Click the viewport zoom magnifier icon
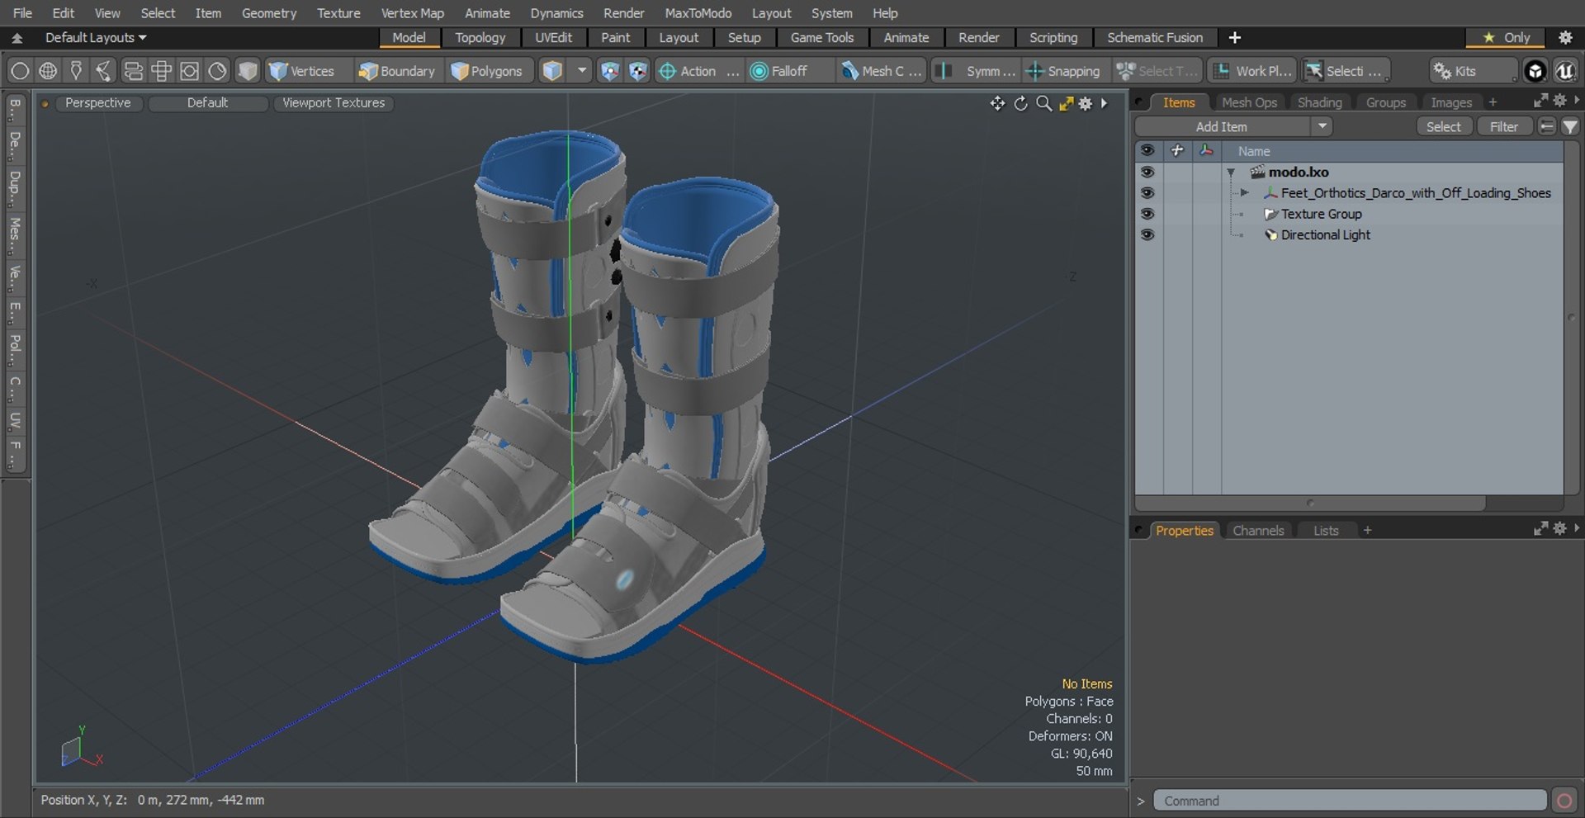Screen dimensions: 1585x818 tap(1043, 103)
